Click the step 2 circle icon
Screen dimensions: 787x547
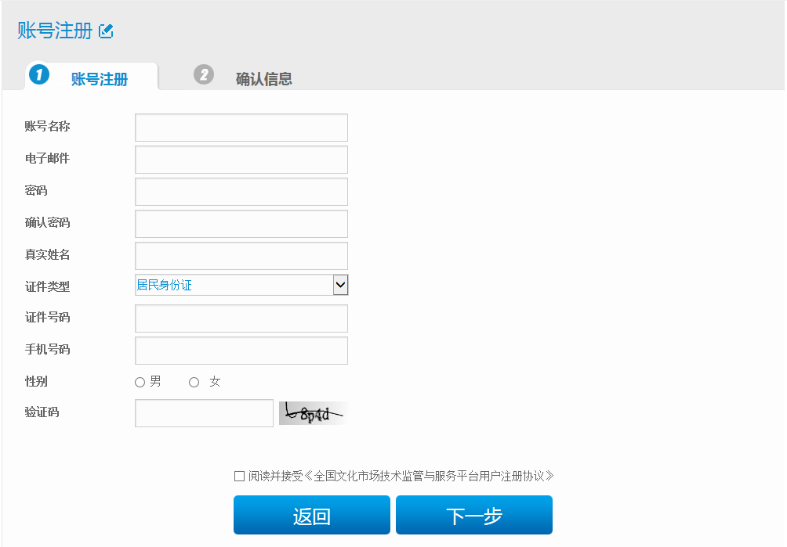tap(204, 75)
